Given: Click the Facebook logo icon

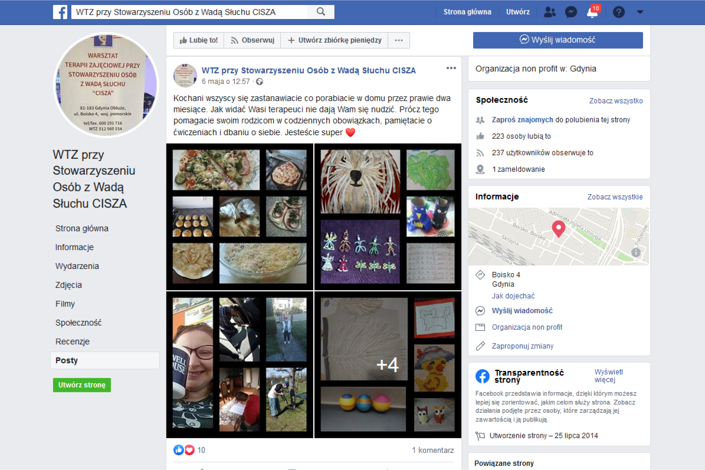Looking at the screenshot, I should [60, 12].
